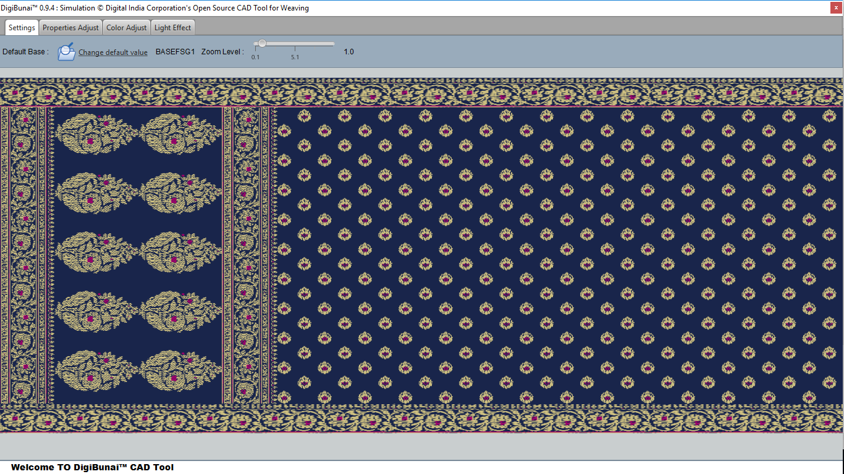Click the 5.1 tick on the zoom slider
Screen dimensions: 844x474
(295, 48)
